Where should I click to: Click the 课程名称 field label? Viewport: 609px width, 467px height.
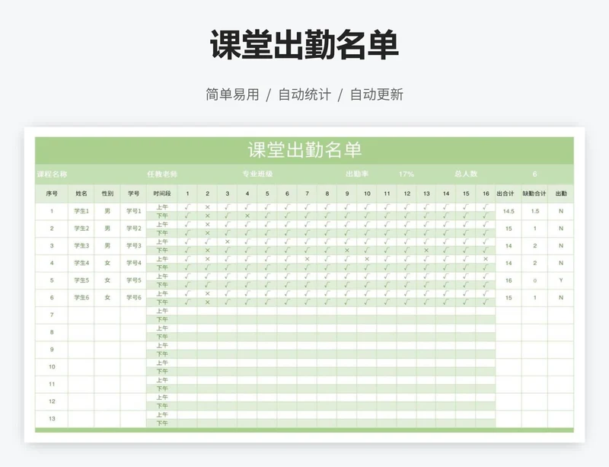(52, 174)
